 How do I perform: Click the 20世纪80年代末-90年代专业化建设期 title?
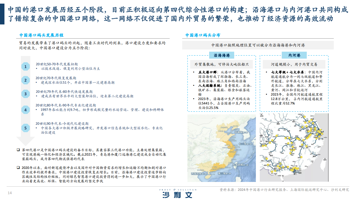(66, 105)
